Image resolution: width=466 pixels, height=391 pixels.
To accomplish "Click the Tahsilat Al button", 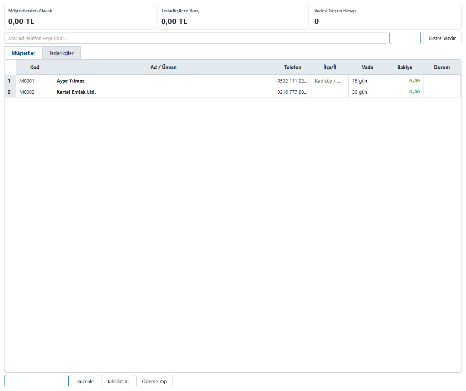I will [x=118, y=381].
